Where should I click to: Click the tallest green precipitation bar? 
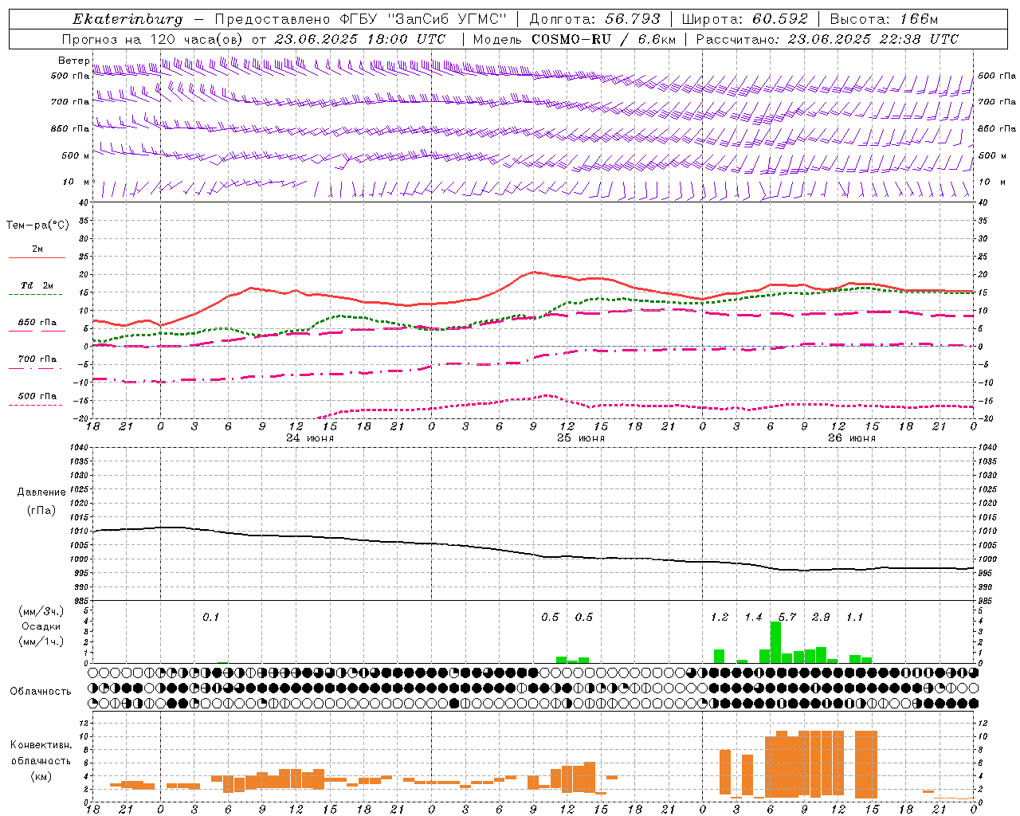pyautogui.click(x=775, y=642)
